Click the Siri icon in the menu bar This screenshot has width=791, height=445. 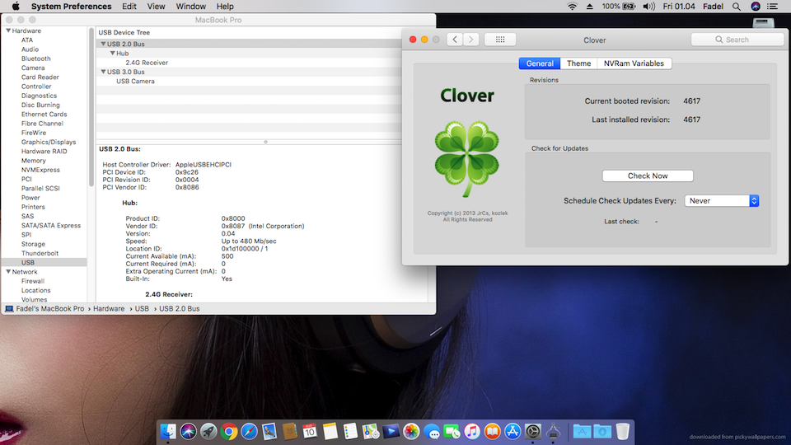(756, 6)
